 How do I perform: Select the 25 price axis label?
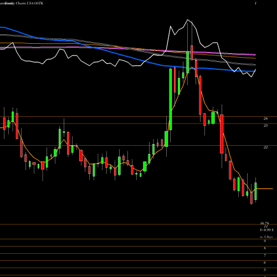tap(265, 126)
